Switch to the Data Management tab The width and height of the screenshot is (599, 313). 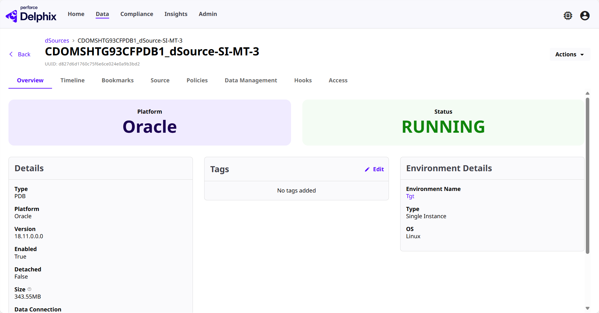[251, 80]
